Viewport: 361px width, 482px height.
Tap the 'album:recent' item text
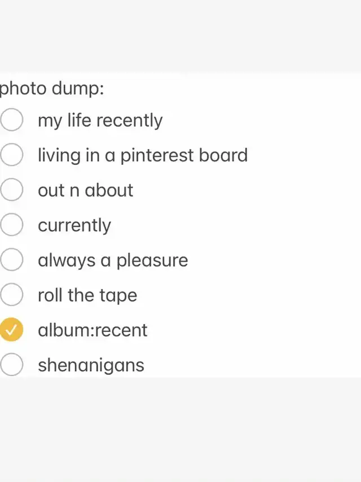click(93, 330)
